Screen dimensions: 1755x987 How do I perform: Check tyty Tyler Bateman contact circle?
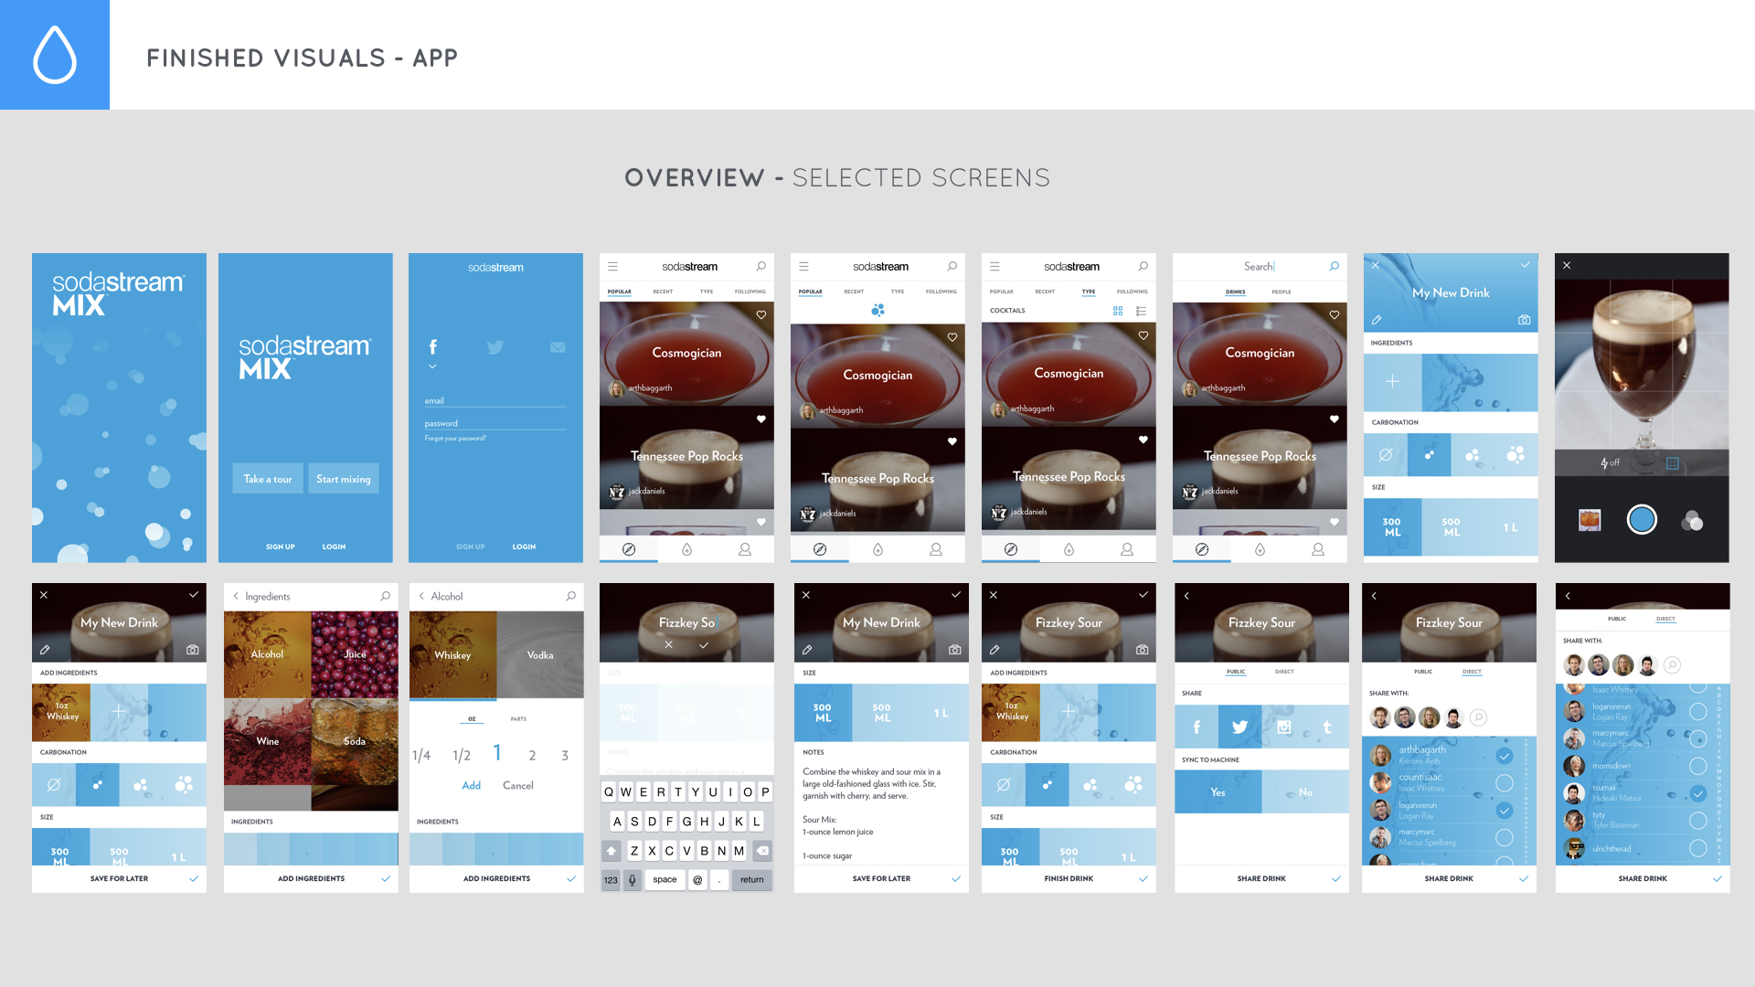[1698, 821]
